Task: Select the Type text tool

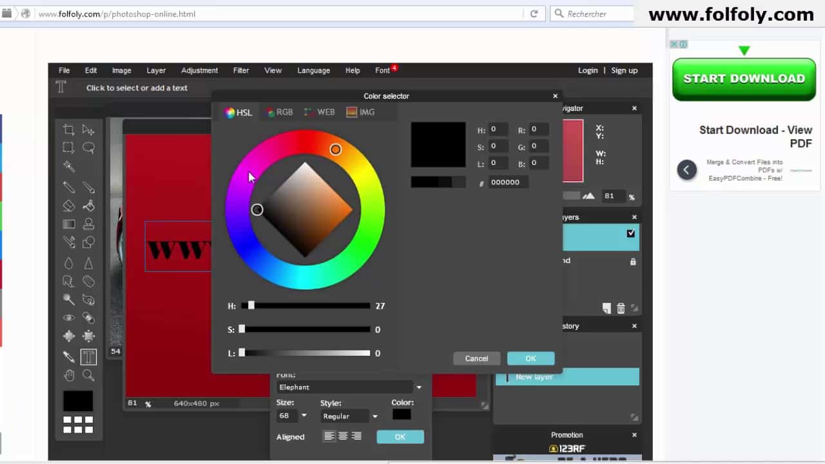Action: click(x=88, y=356)
